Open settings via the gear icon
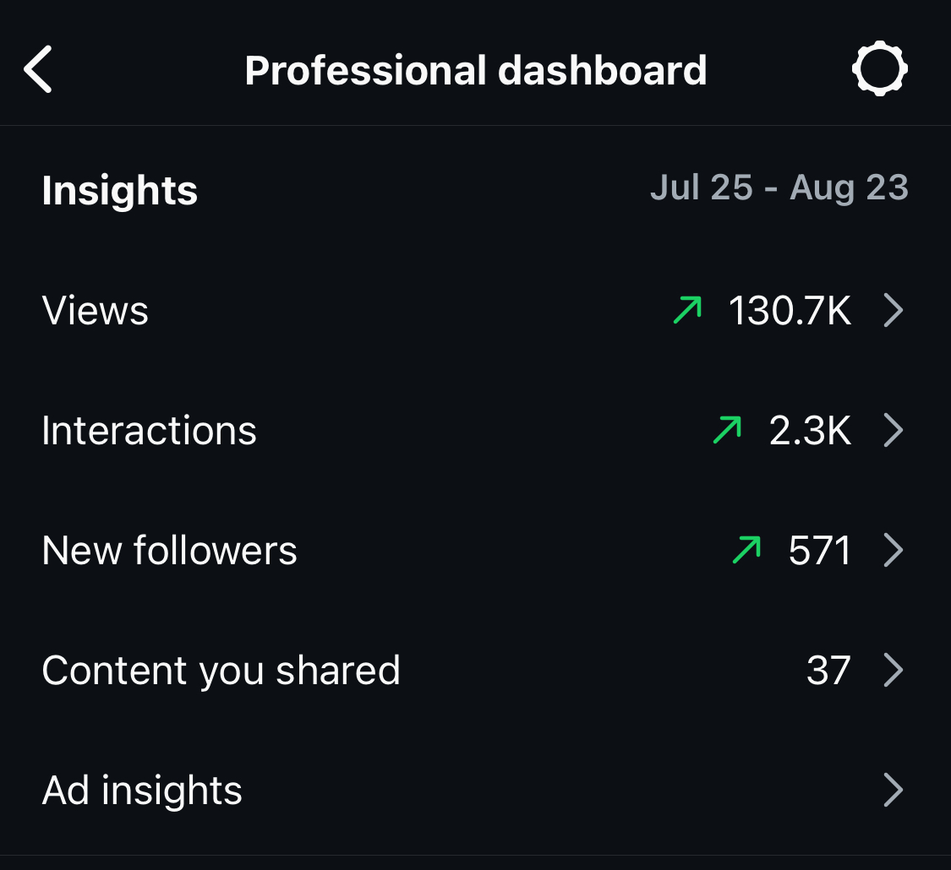951x870 pixels. click(x=879, y=69)
